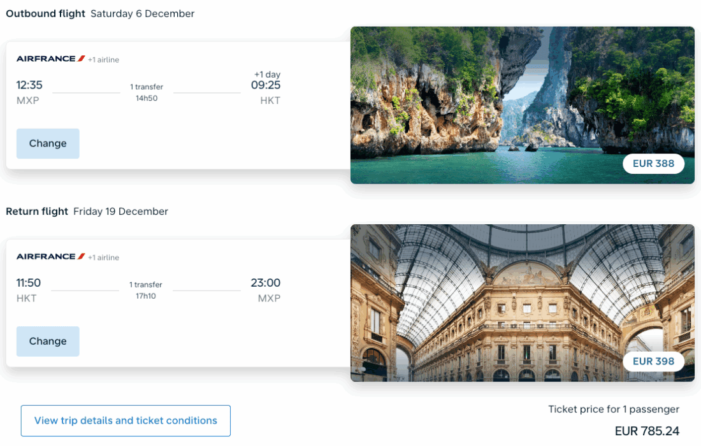Click the 23:00 return arrival time
This screenshot has width=701, height=446.
pyautogui.click(x=265, y=283)
